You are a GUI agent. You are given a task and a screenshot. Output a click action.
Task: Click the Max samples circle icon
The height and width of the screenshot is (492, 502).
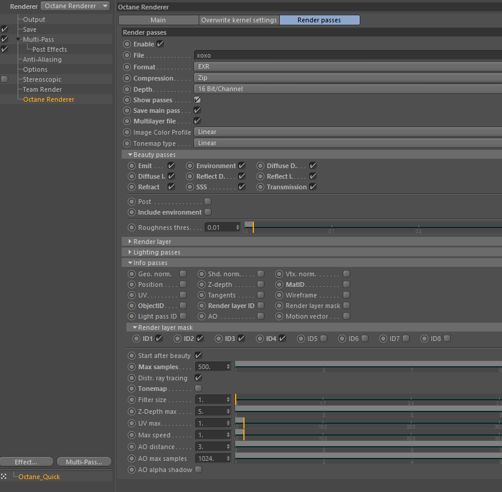coord(132,367)
